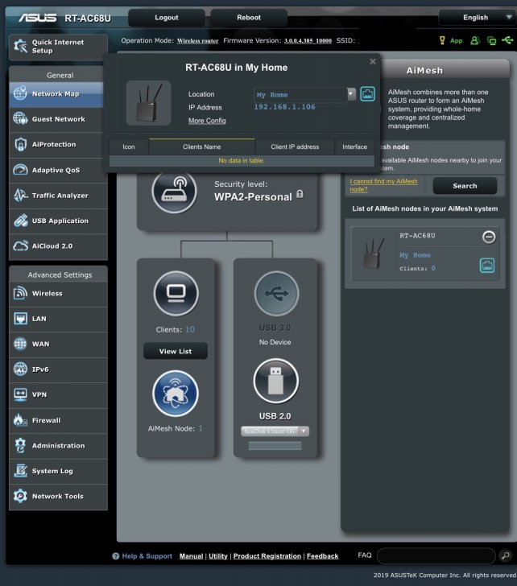Remove RT-AC68U node with minus icon
This screenshot has width=517, height=586.
[x=489, y=237]
